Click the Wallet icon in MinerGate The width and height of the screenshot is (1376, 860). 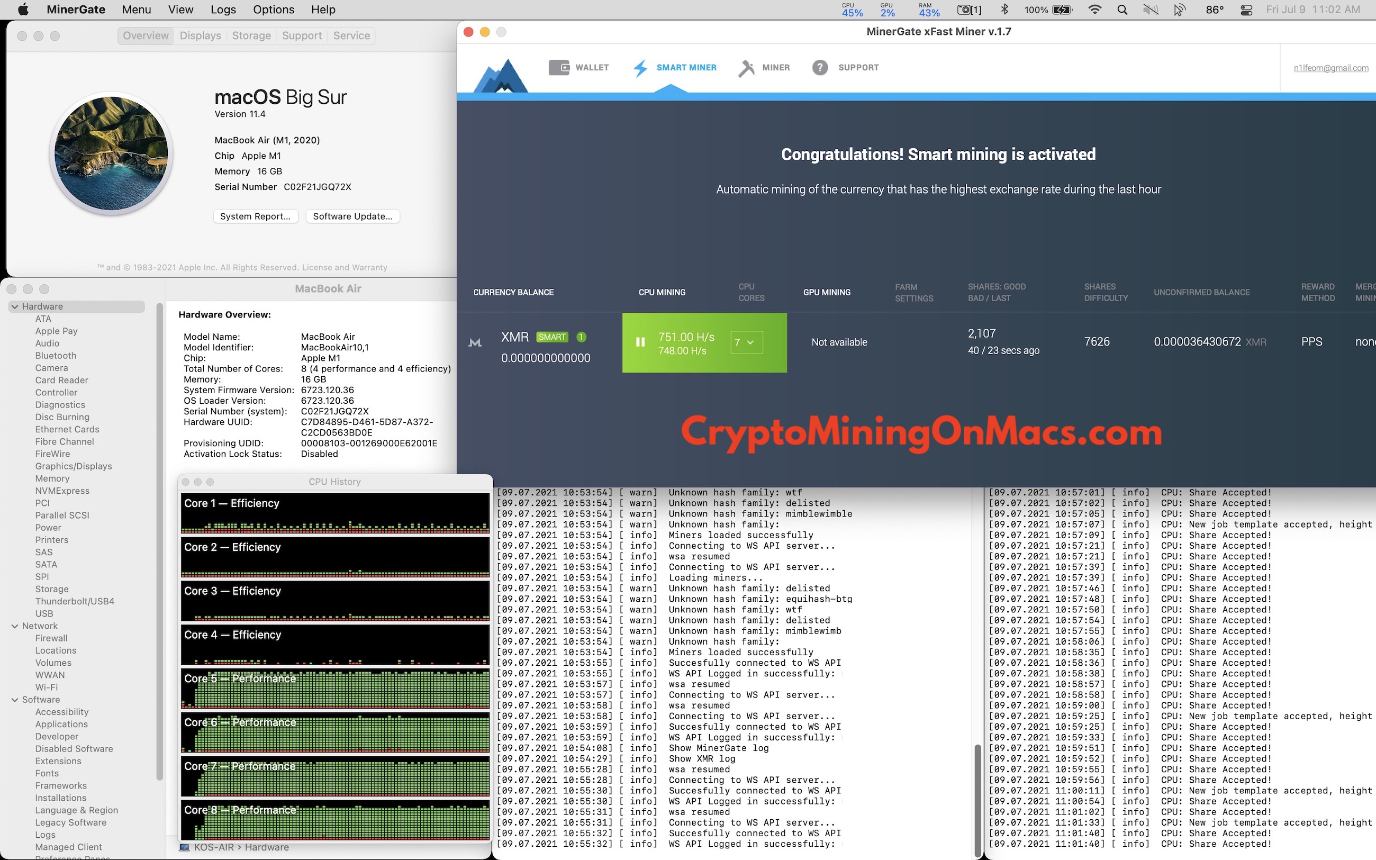[x=559, y=68]
